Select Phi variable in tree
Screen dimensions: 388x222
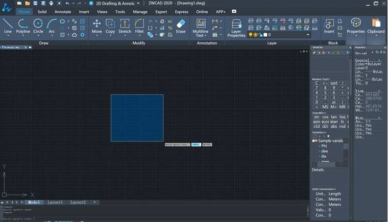coord(324,146)
